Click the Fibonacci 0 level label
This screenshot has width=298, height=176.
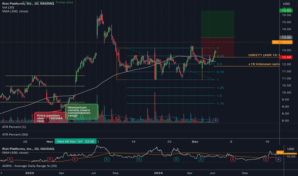(218, 48)
